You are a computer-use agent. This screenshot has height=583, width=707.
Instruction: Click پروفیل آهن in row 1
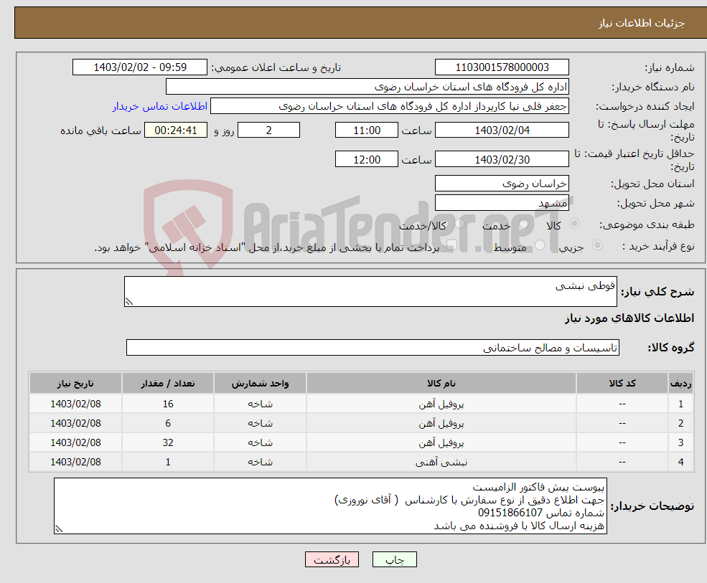(x=441, y=404)
